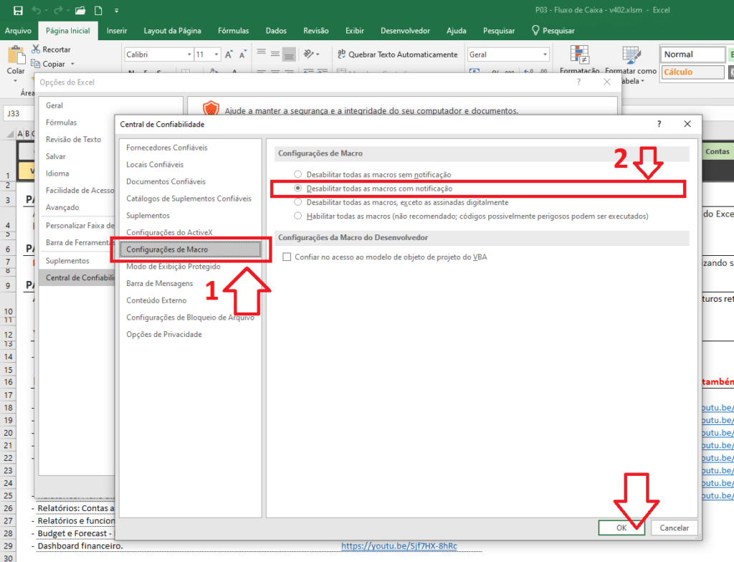Confirm settings with the OK button
Screen dimensions: 734x562
coord(621,528)
